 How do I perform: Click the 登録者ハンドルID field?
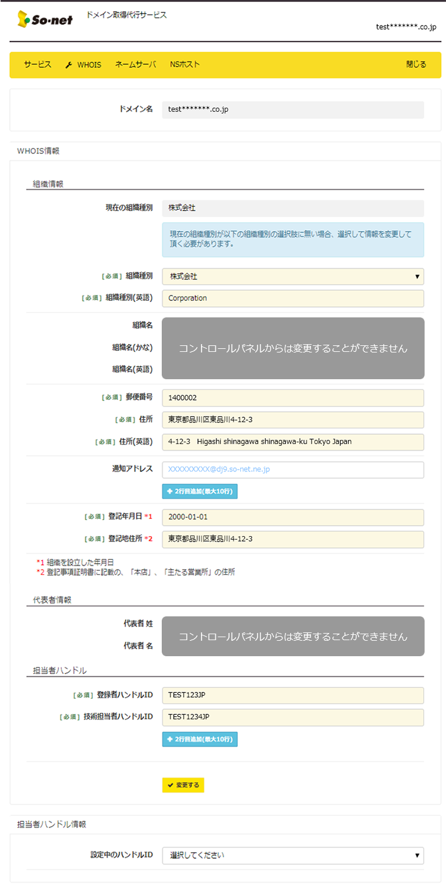click(293, 695)
